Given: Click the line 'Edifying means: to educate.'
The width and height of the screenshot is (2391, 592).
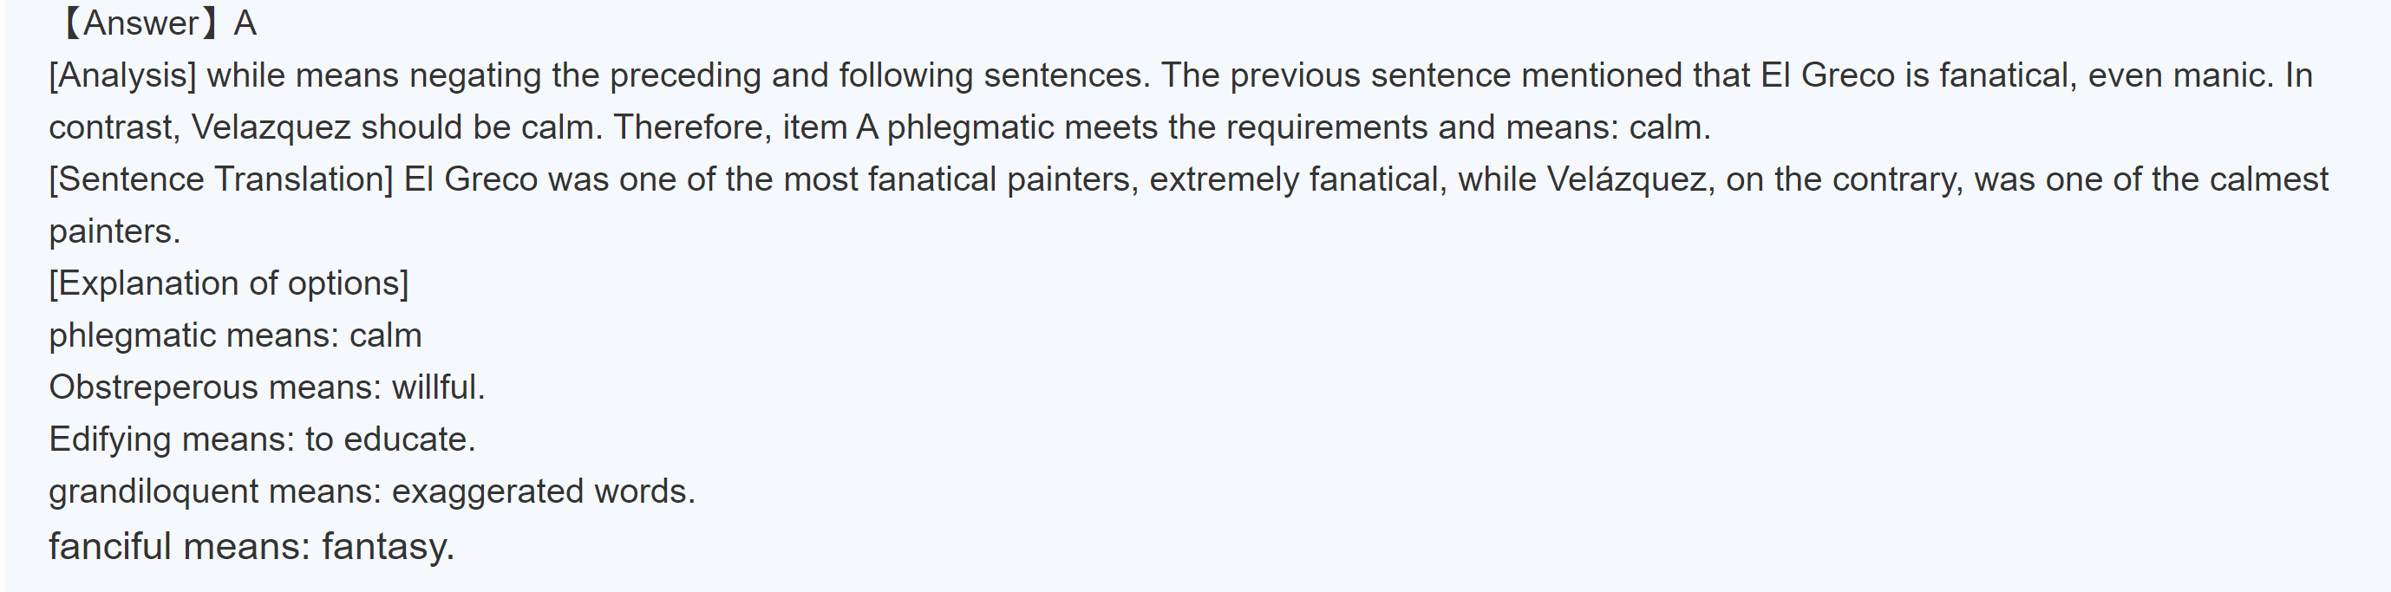Looking at the screenshot, I should [262, 439].
